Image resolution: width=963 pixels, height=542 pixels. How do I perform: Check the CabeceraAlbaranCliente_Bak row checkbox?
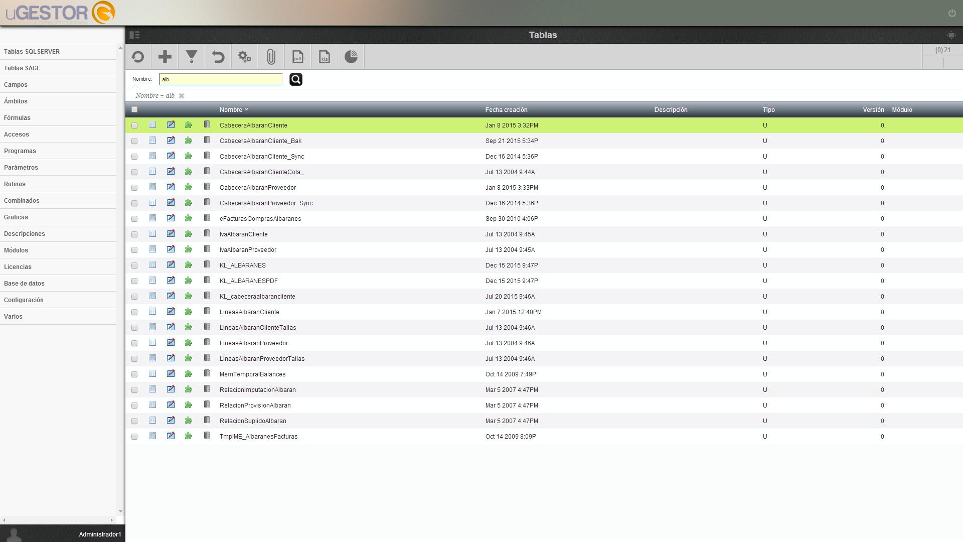point(134,141)
